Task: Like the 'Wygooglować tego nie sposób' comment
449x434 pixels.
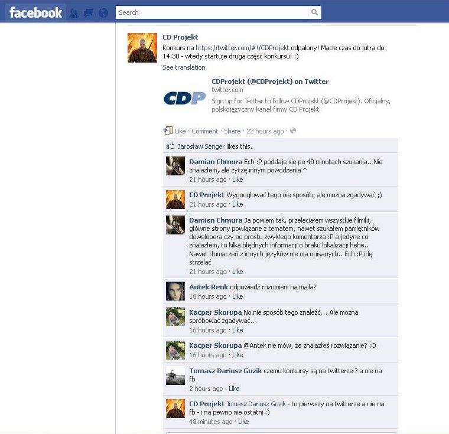Action: 237,204
